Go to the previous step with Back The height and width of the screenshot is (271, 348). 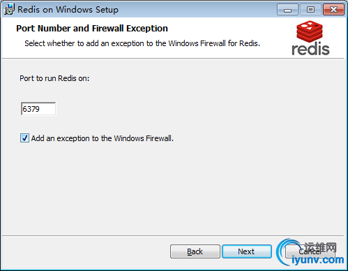point(195,251)
